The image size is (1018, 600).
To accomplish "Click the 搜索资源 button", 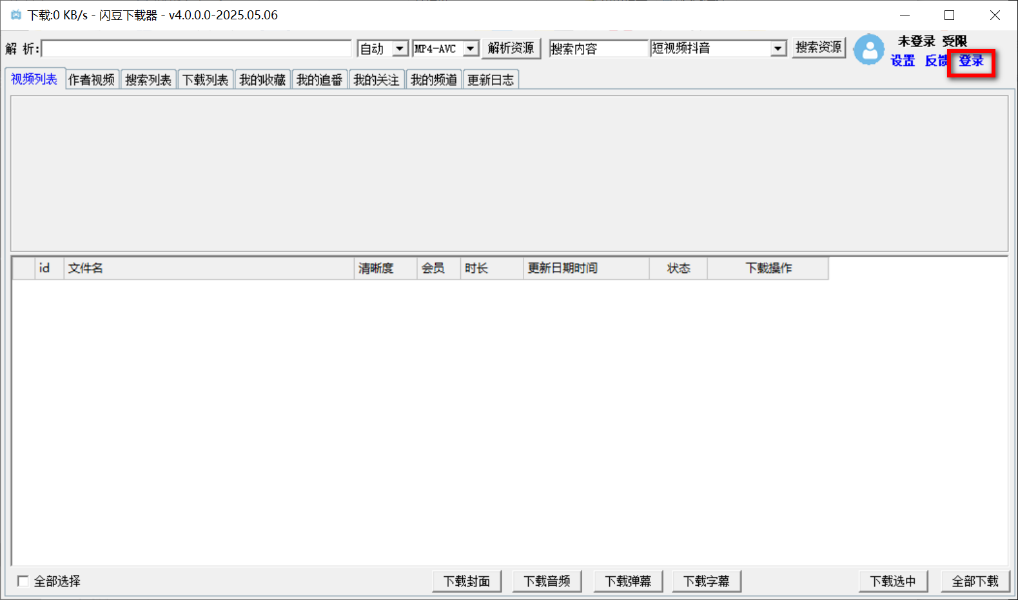I will (819, 48).
